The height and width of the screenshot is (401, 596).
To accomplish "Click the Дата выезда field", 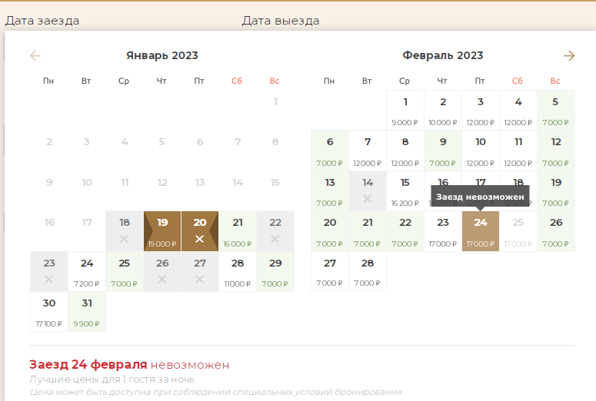I will (x=281, y=21).
